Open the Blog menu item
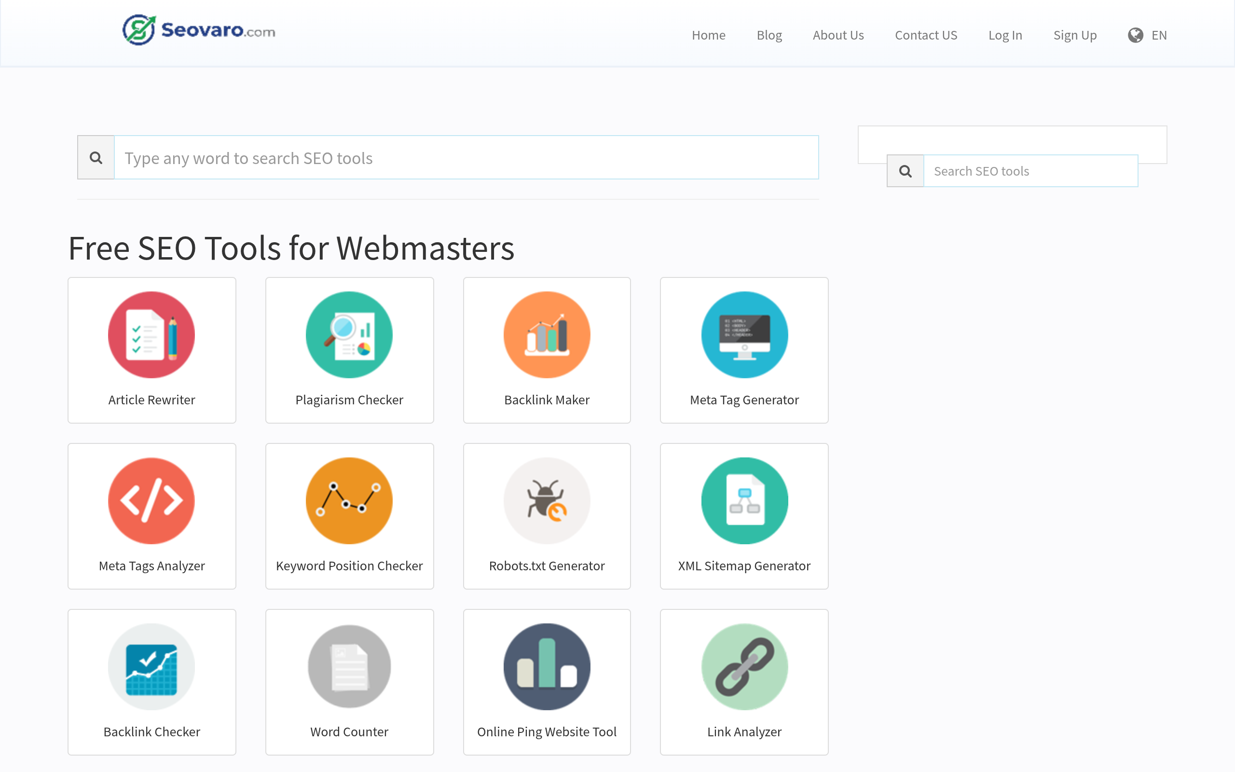The image size is (1235, 772). tap(769, 35)
